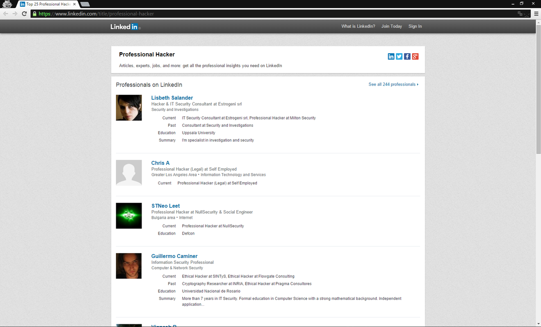Click 'Bulgaria area • Internet' text

click(x=172, y=217)
